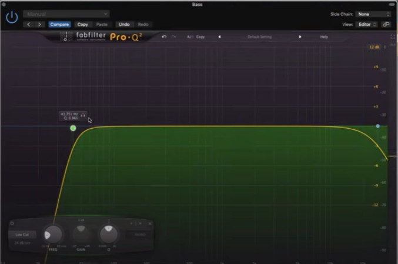
Task: Click the Undo button in the header
Action: click(124, 24)
